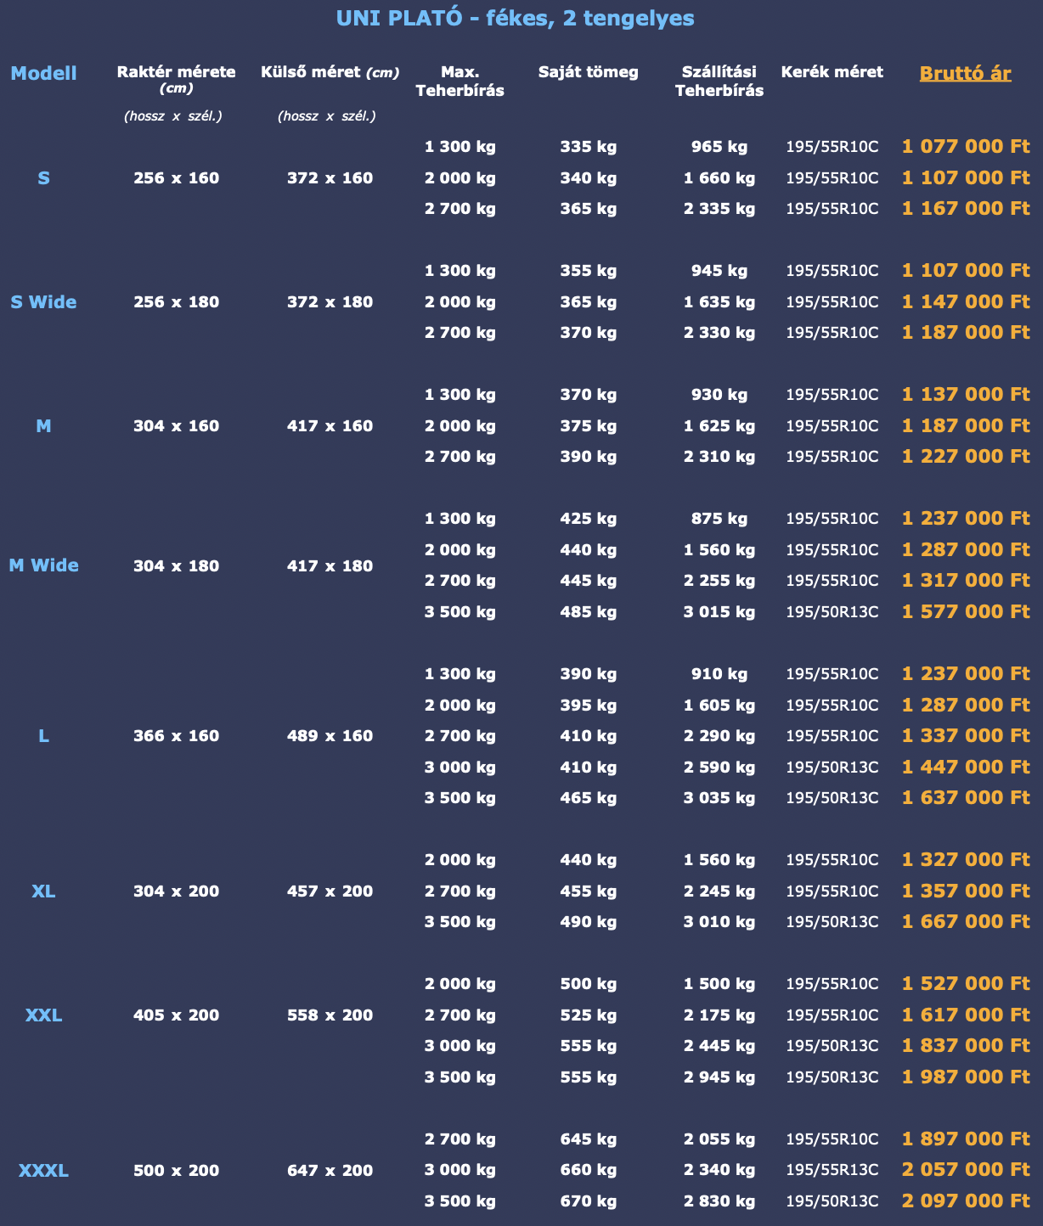Image resolution: width=1043 pixels, height=1226 pixels.
Task: Click the 1 667 000 Ft price
Action: [966, 922]
